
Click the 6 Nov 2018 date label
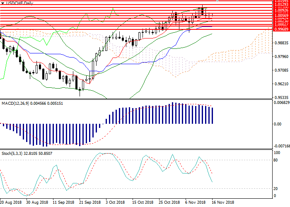click(195, 202)
